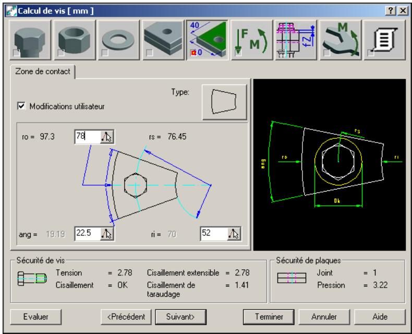Click the Cisaillement de taraudage value 1.41
The image size is (412, 334).
pos(242,285)
